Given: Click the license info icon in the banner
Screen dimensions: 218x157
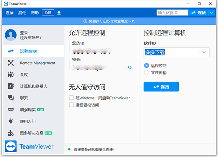Looking at the screenshot, I should [85, 21].
